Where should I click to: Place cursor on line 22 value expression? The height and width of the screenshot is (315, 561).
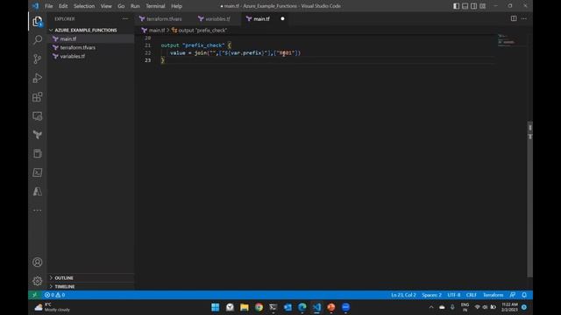[x=235, y=52]
